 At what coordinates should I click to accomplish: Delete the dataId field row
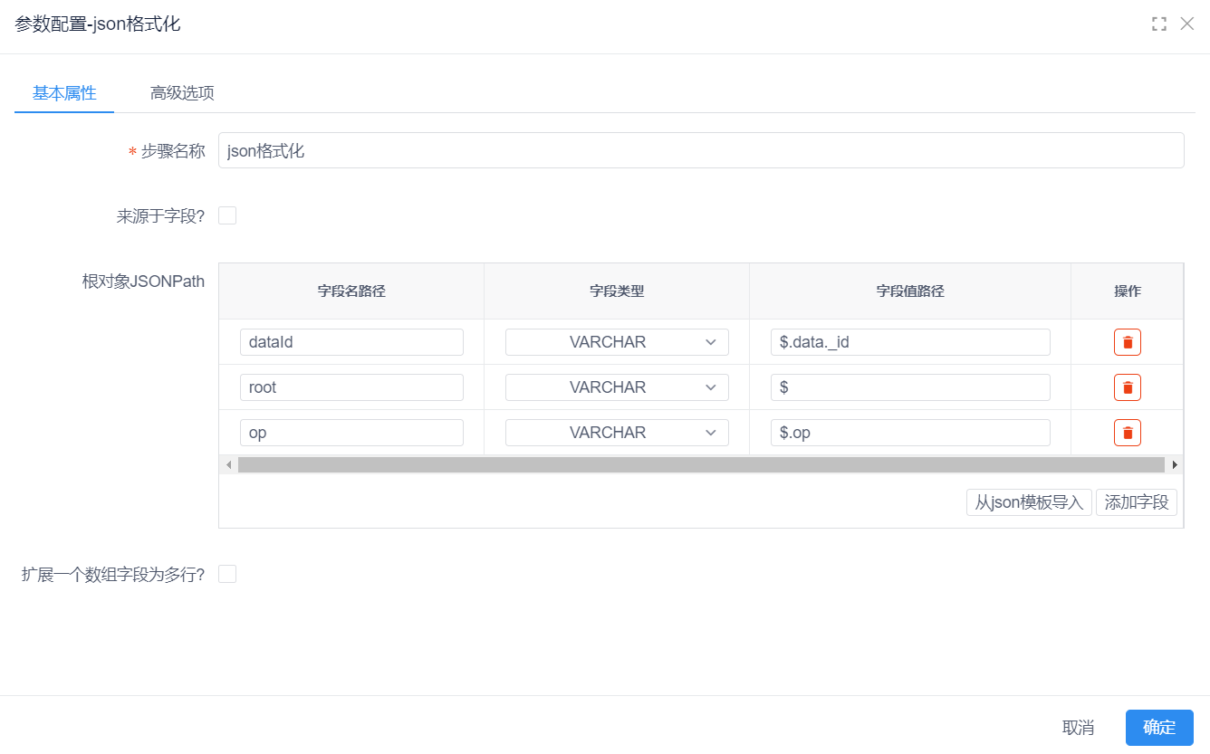1127,342
